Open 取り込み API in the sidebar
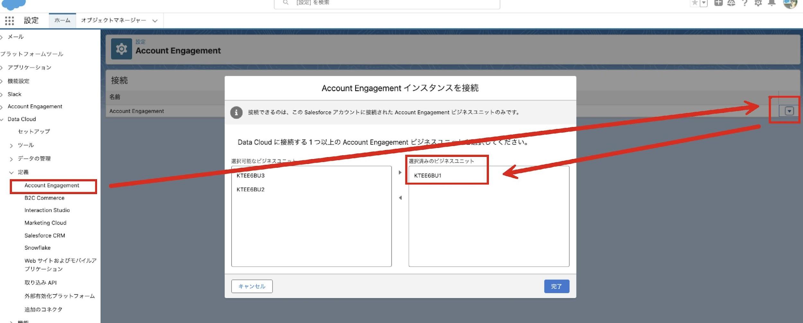Viewport: 803px width, 323px height. [40, 283]
